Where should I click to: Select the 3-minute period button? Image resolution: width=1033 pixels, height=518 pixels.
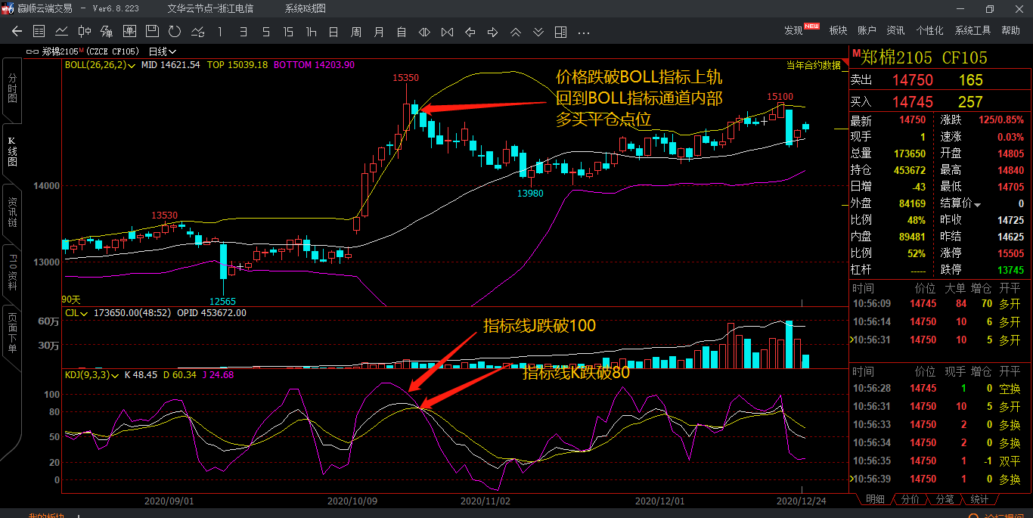[x=243, y=32]
